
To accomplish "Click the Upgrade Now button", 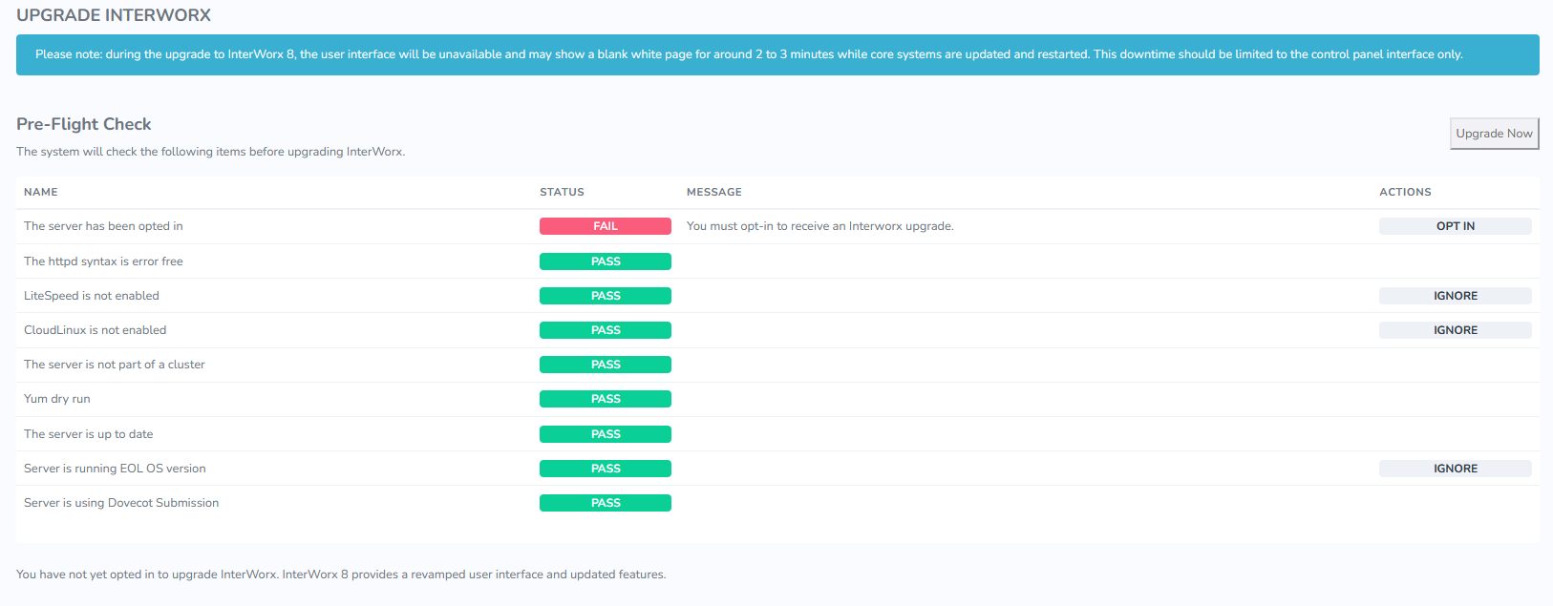I will 1494,134.
